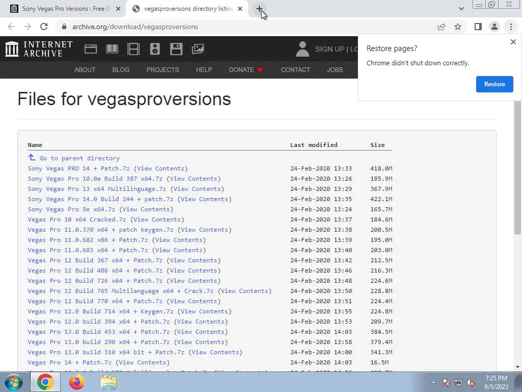Open the HELP menu item
522x392 pixels.
click(204, 69)
